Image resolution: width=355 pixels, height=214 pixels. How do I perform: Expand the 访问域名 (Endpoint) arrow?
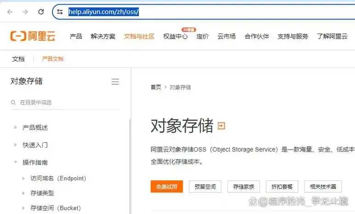coord(23,179)
